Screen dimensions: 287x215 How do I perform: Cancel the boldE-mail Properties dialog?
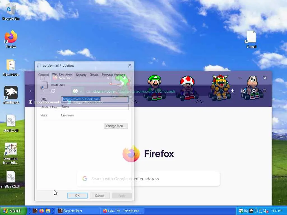pyautogui.click(x=99, y=196)
